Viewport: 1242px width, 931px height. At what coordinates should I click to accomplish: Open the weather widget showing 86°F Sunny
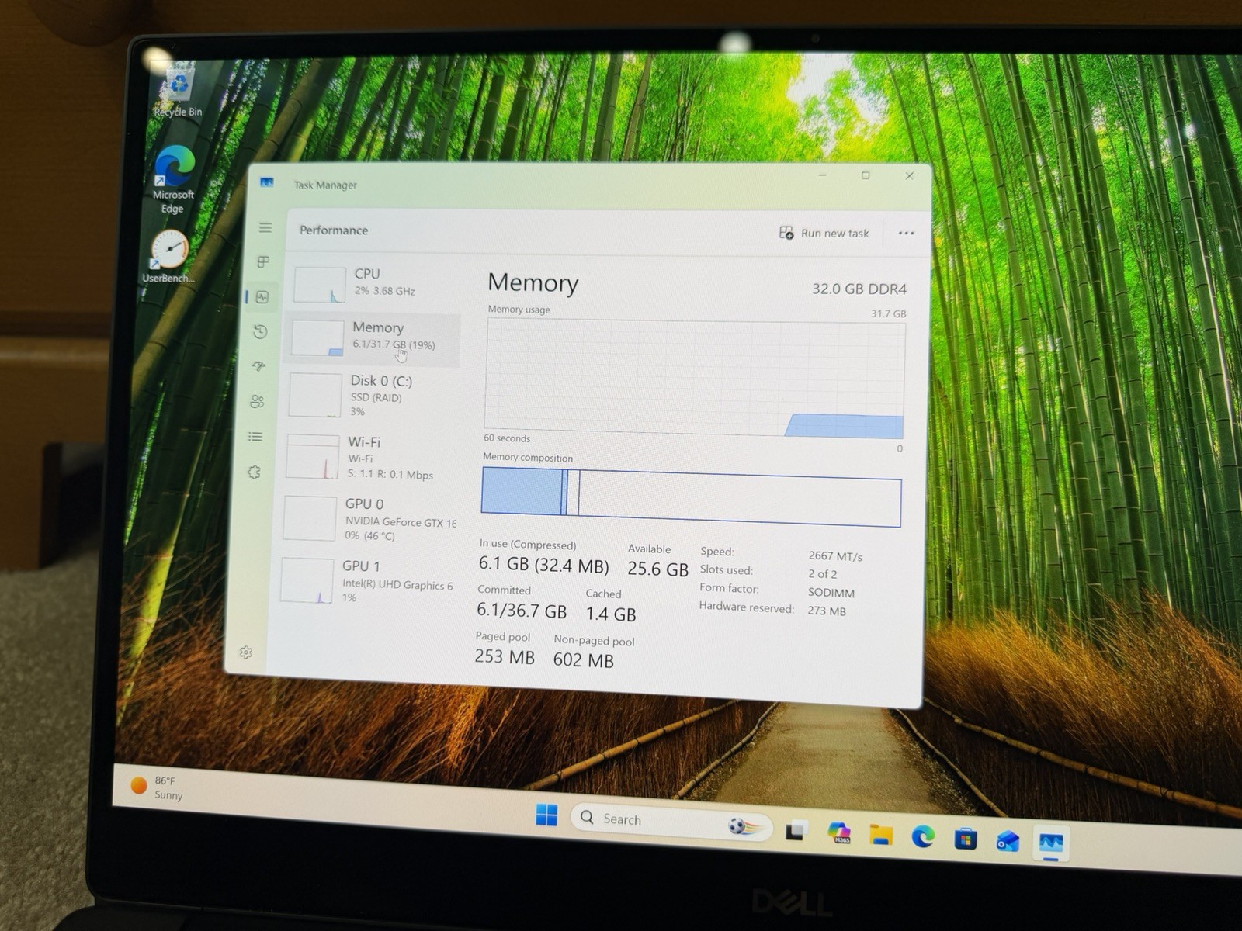pos(158,787)
